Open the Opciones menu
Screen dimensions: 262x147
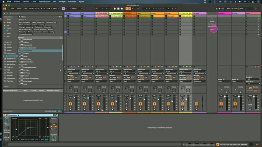tap(72, 2)
